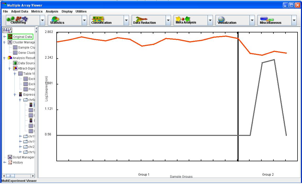Click the Sample Clusters tree item
The image size is (302, 184).
[x=26, y=48]
